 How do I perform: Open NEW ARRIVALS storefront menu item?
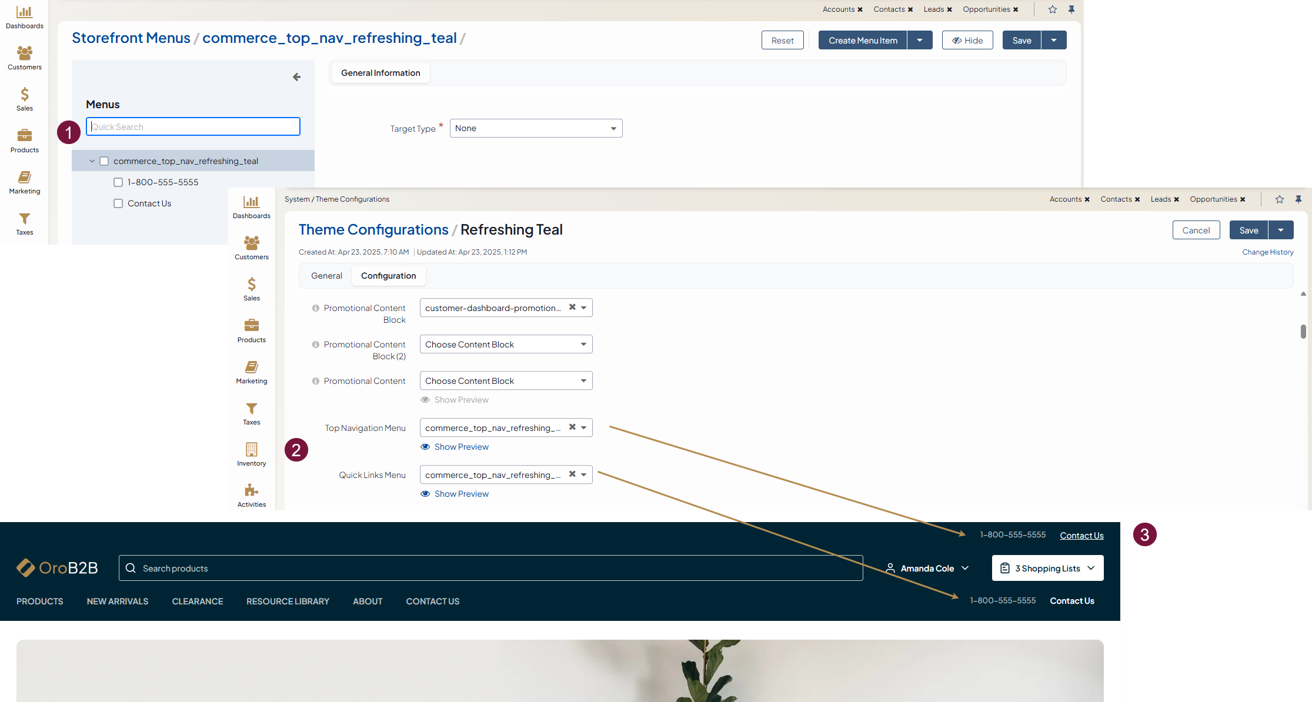(118, 601)
